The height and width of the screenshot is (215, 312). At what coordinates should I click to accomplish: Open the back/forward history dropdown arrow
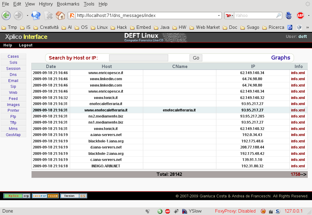27,15
